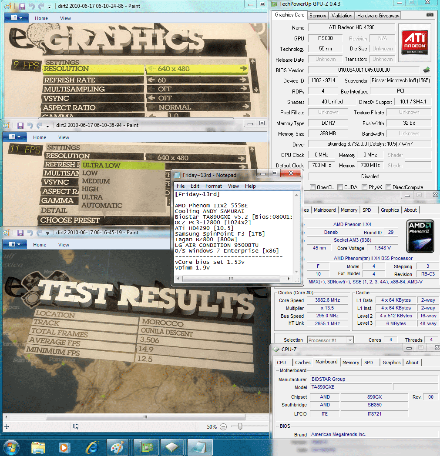The image size is (440, 456).
Task: Click selection size icon in Paint status bar
Action: click(76, 426)
